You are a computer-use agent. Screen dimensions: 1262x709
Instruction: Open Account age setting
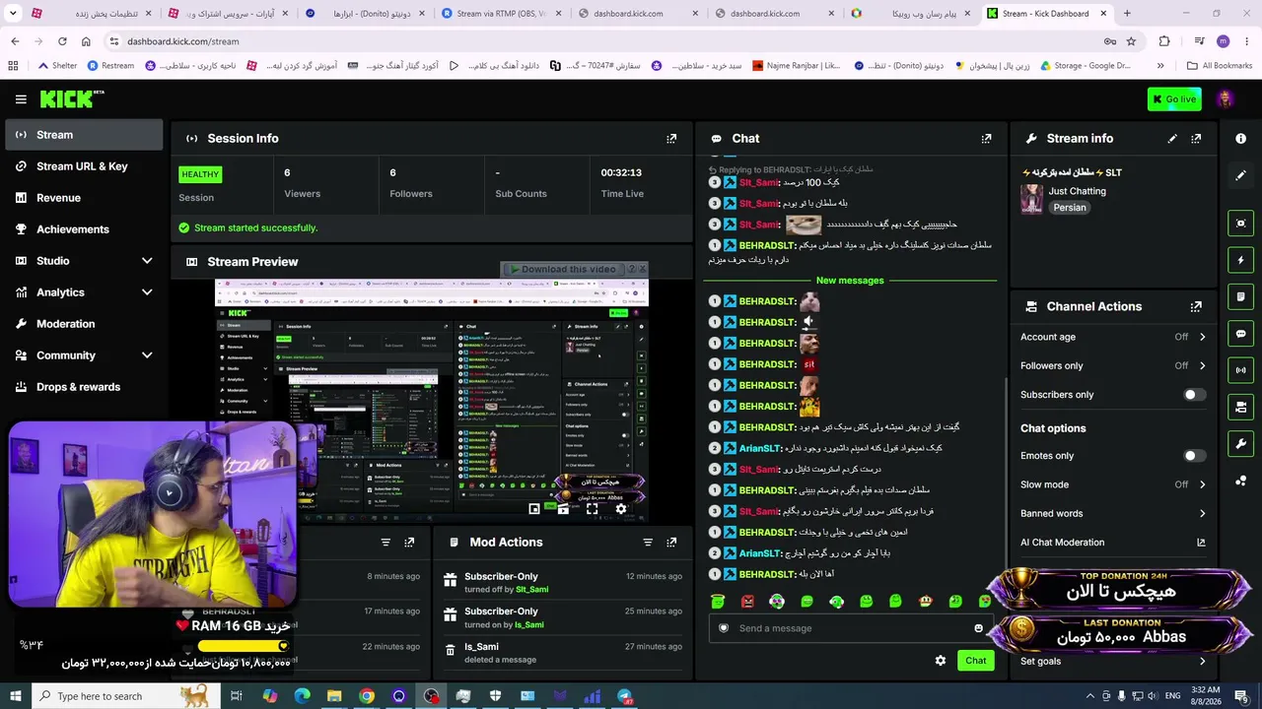(x=1114, y=337)
